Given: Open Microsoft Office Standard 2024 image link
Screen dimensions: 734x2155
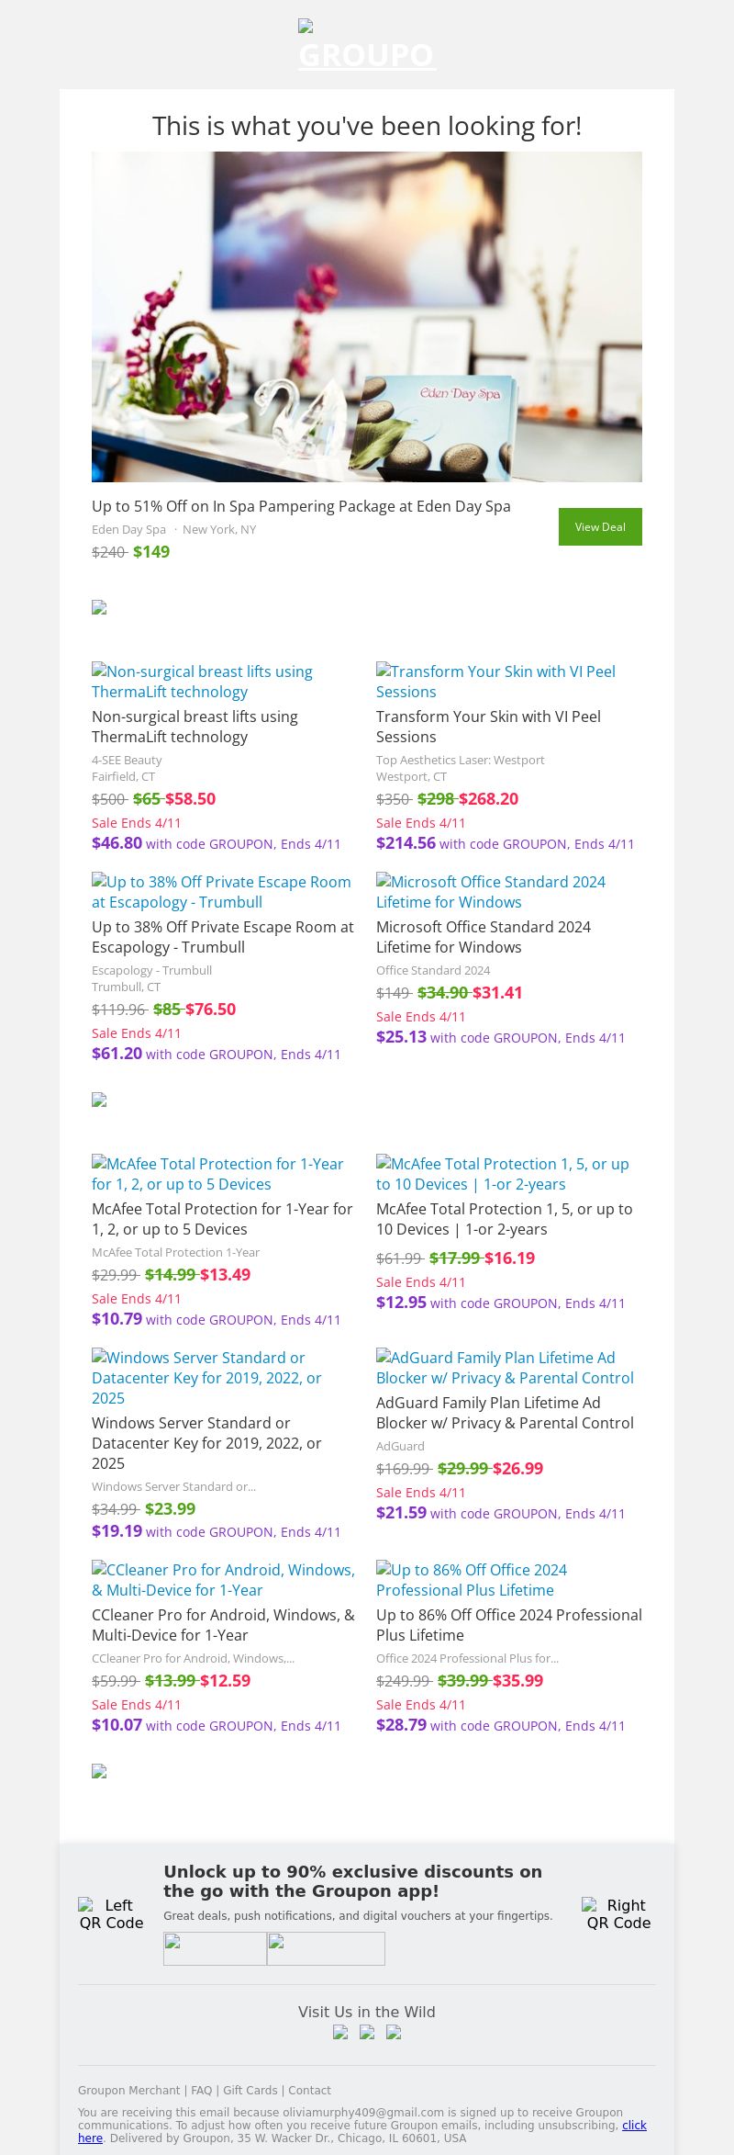Looking at the screenshot, I should 491,892.
